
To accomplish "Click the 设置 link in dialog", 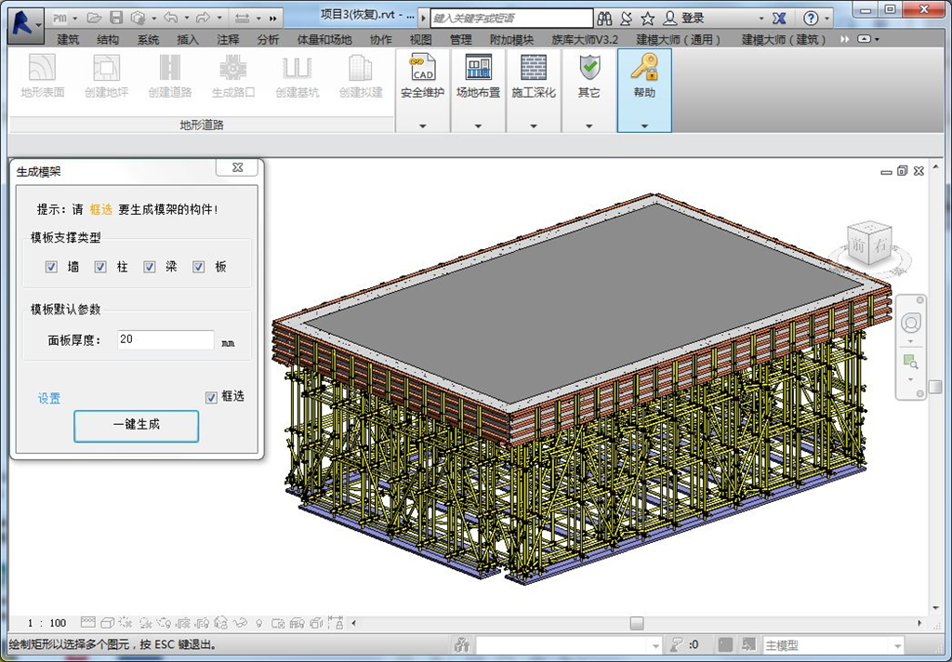I will [x=49, y=398].
